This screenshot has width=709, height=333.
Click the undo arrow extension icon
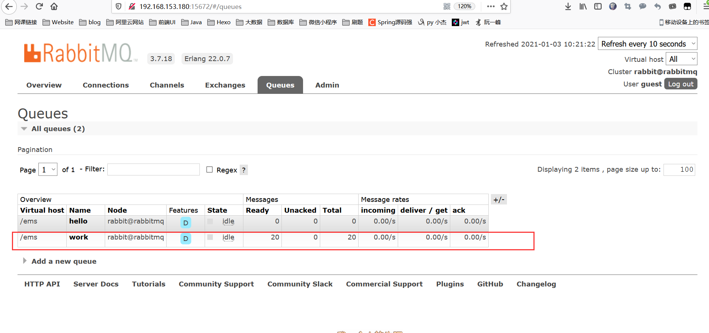click(x=658, y=6)
